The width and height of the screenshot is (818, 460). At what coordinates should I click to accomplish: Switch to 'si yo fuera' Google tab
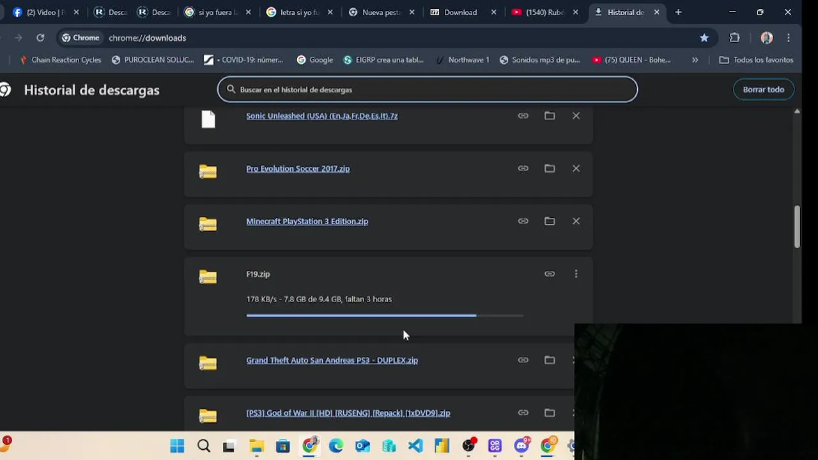(x=217, y=12)
